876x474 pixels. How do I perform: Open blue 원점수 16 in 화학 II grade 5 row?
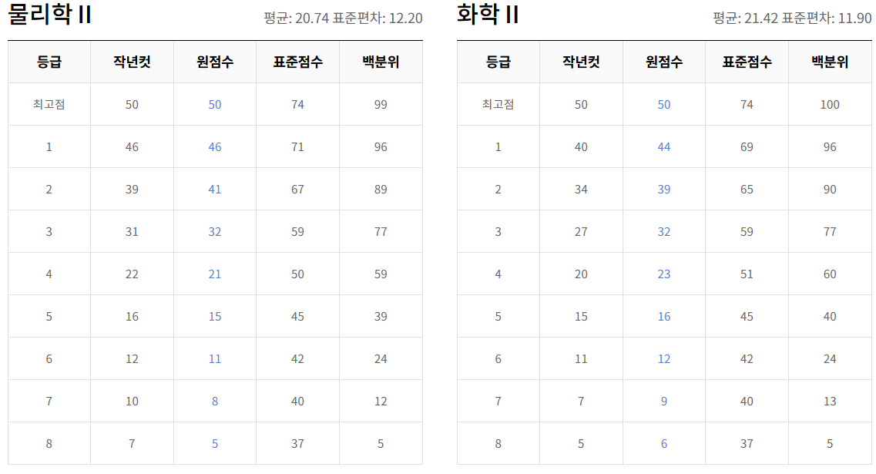coord(664,317)
